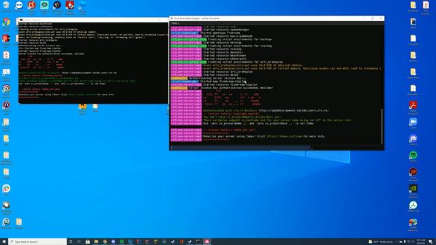Click 'Server license key authentication succeeded' line in server window

pyautogui.click(x=231, y=88)
